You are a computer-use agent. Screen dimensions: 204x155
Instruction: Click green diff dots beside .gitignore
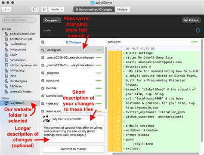click(99, 73)
